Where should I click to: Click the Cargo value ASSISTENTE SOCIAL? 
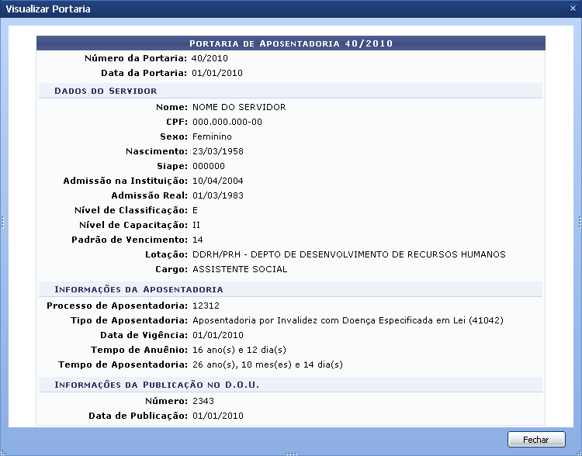click(240, 269)
